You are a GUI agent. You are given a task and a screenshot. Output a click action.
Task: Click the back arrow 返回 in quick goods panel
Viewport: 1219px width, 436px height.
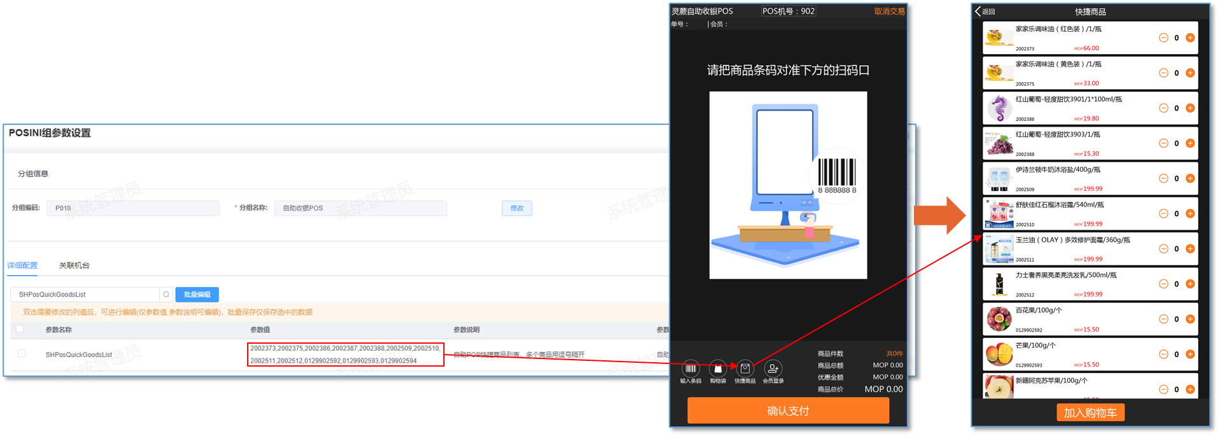(985, 11)
